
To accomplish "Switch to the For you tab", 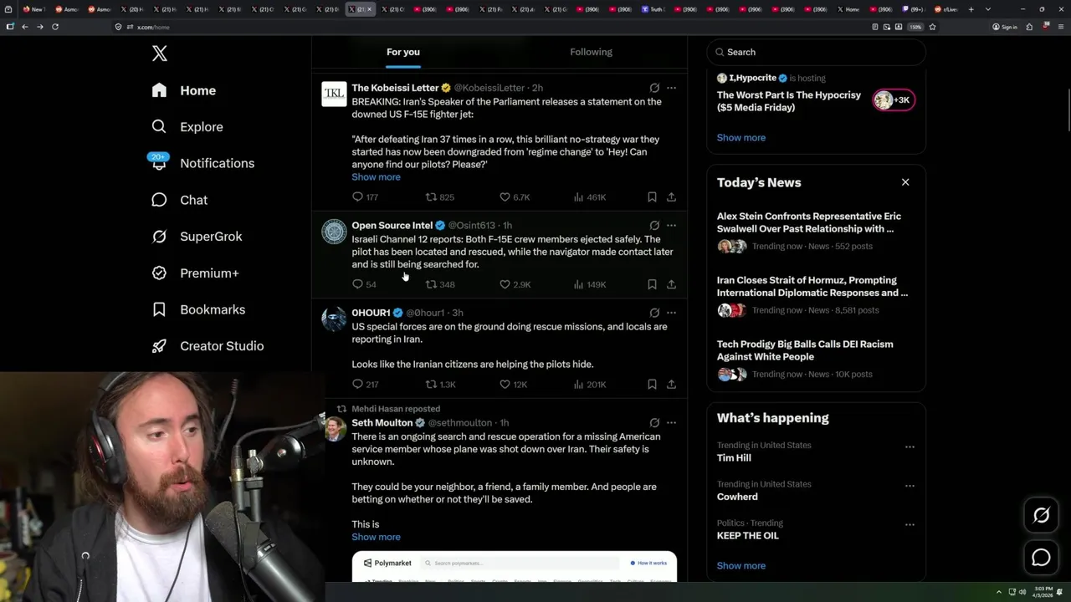I will coord(403,52).
